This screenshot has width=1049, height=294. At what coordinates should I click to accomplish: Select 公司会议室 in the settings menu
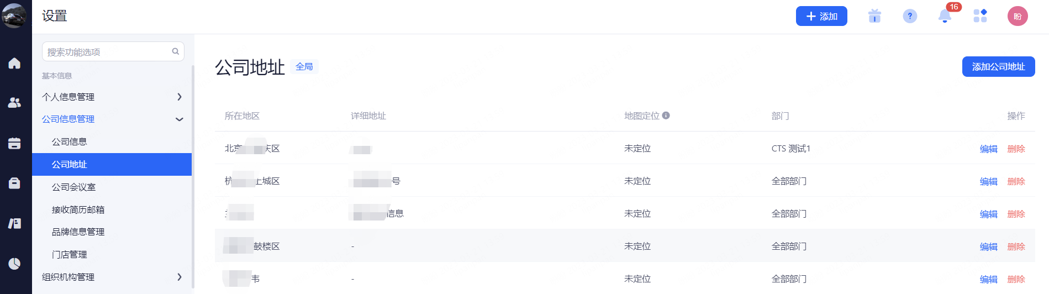pyautogui.click(x=73, y=187)
